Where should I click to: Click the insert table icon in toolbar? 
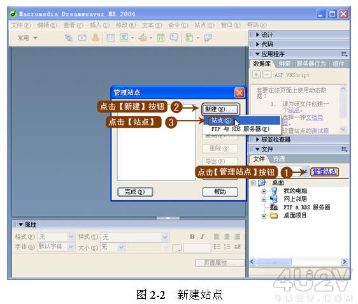point(110,38)
